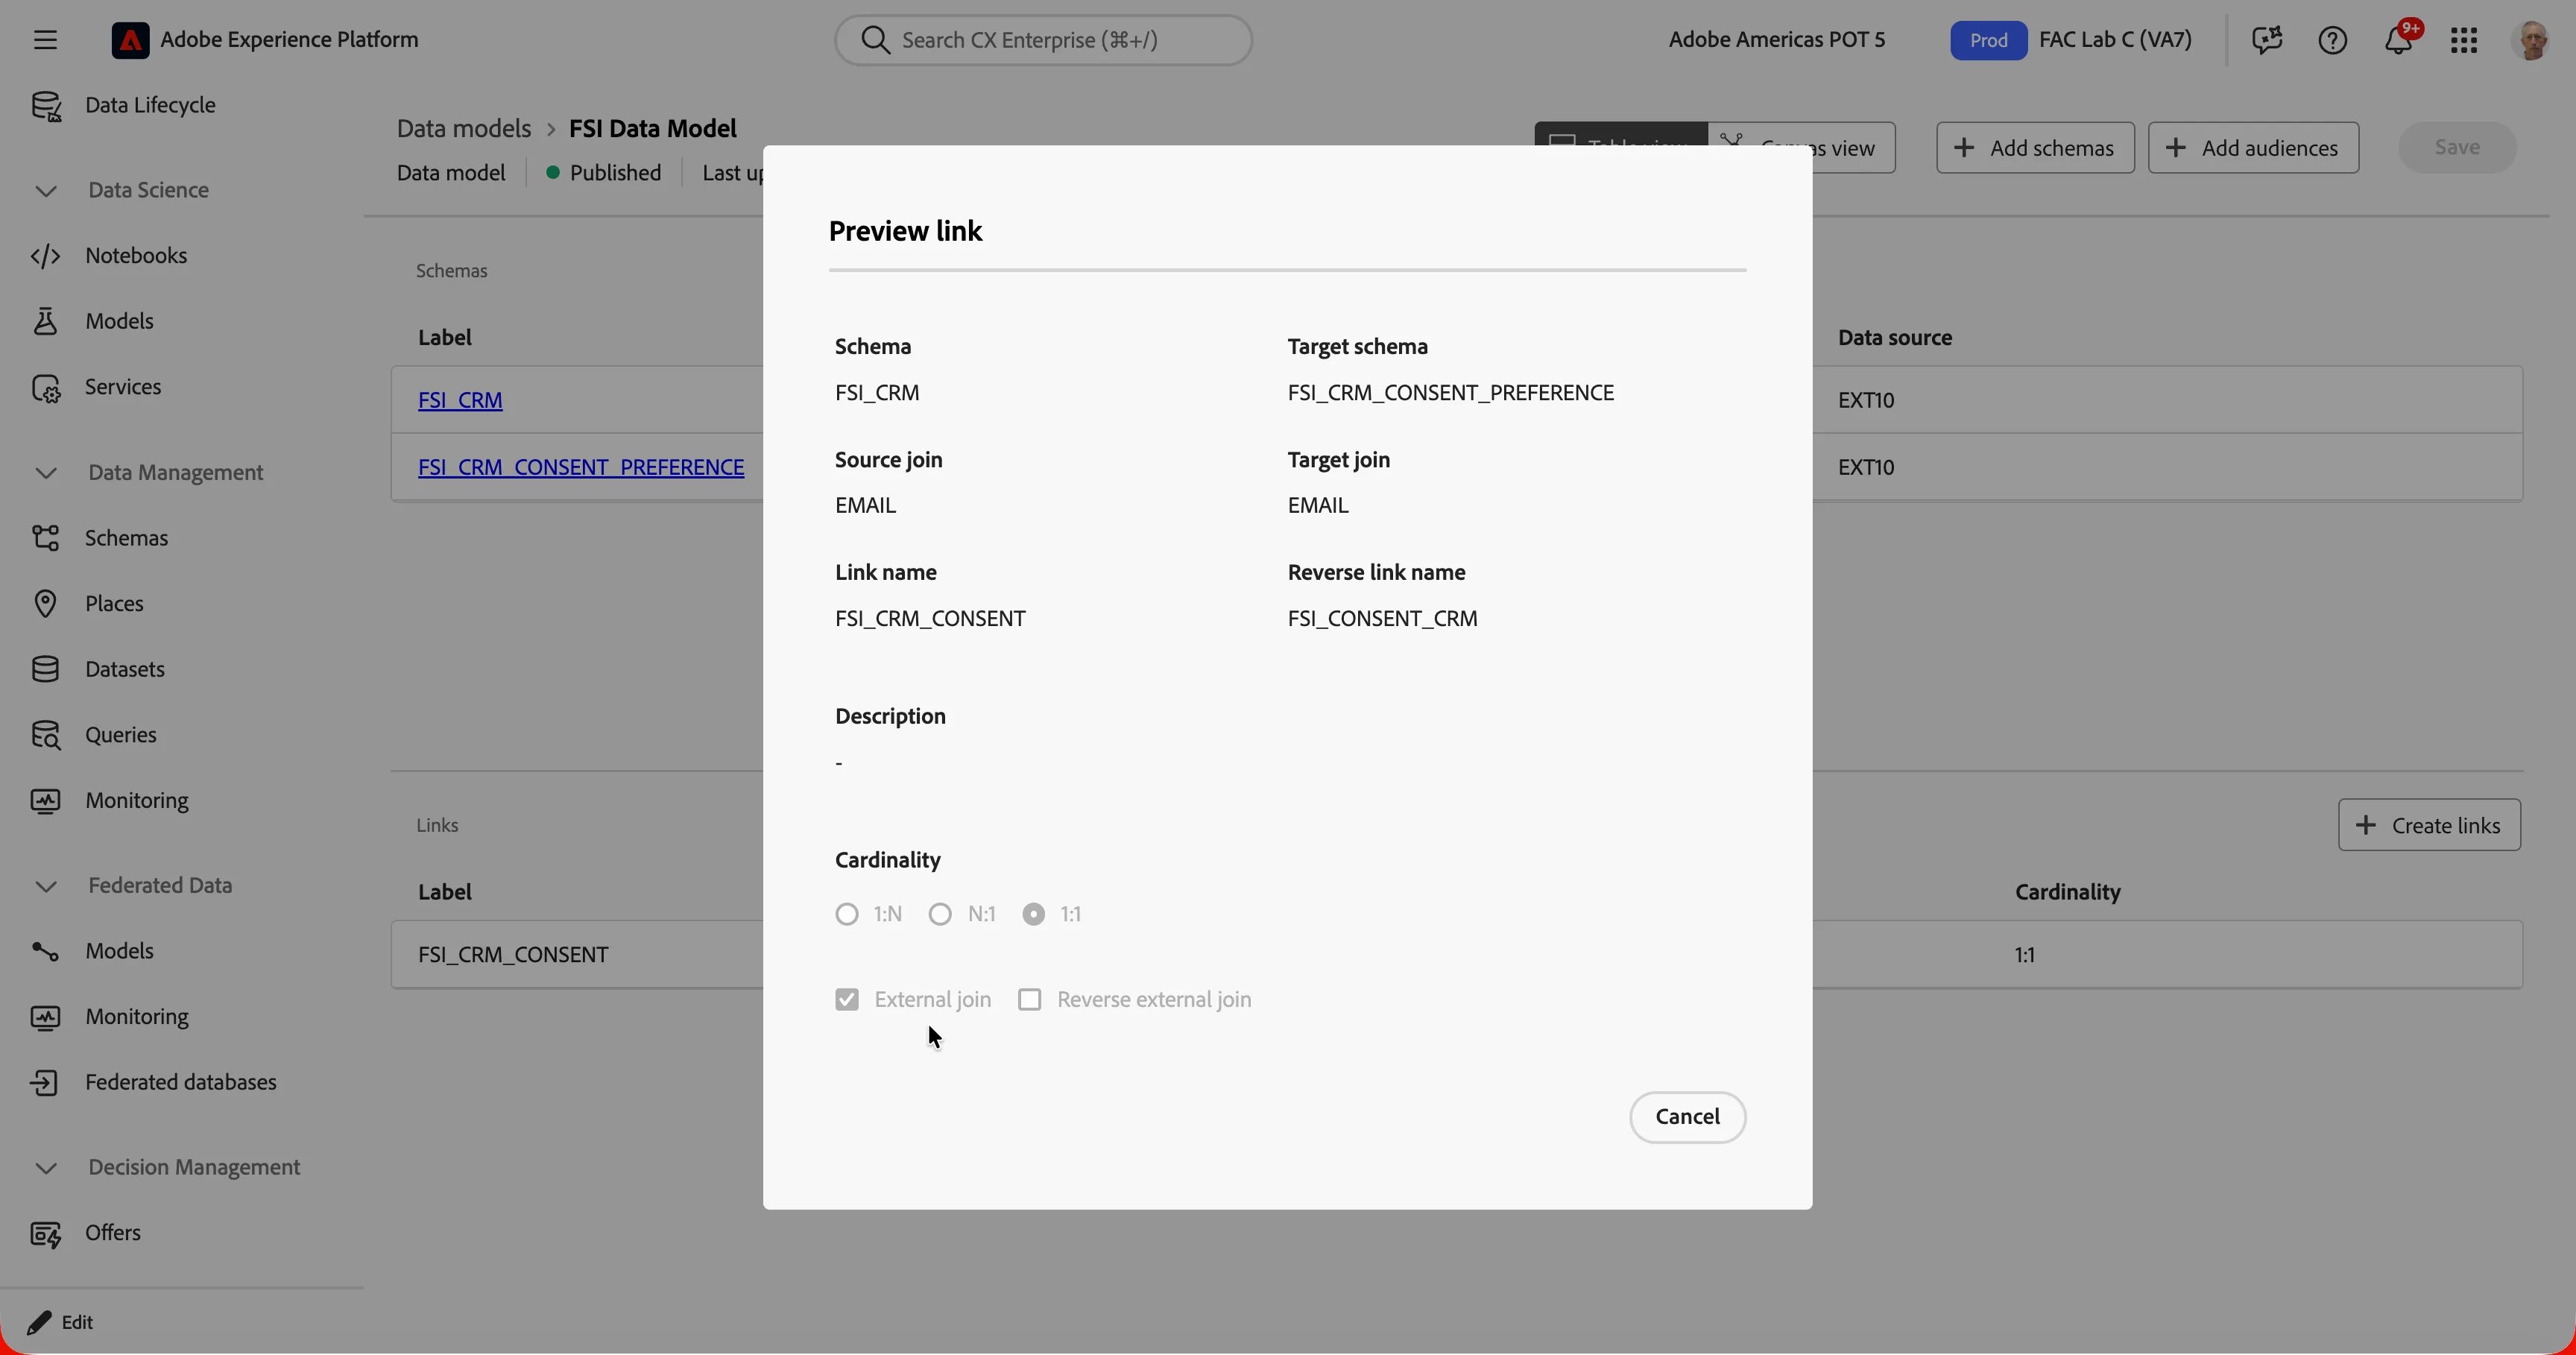The height and width of the screenshot is (1355, 2576).
Task: Switch to Canvas view tab
Action: tap(1802, 148)
